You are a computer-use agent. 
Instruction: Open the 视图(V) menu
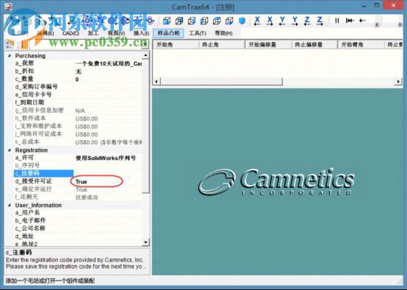click(116, 33)
